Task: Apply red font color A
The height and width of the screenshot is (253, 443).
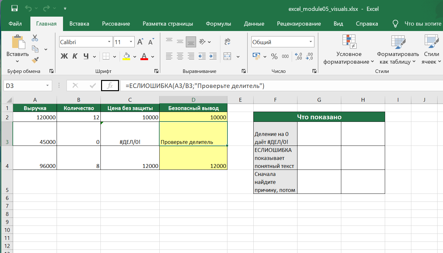Action: point(144,56)
